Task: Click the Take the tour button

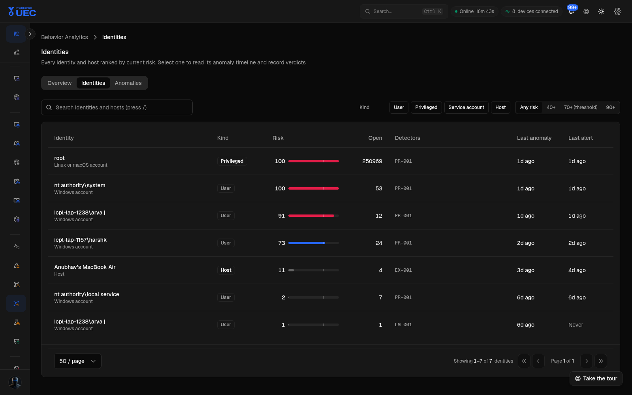Action: (x=596, y=378)
